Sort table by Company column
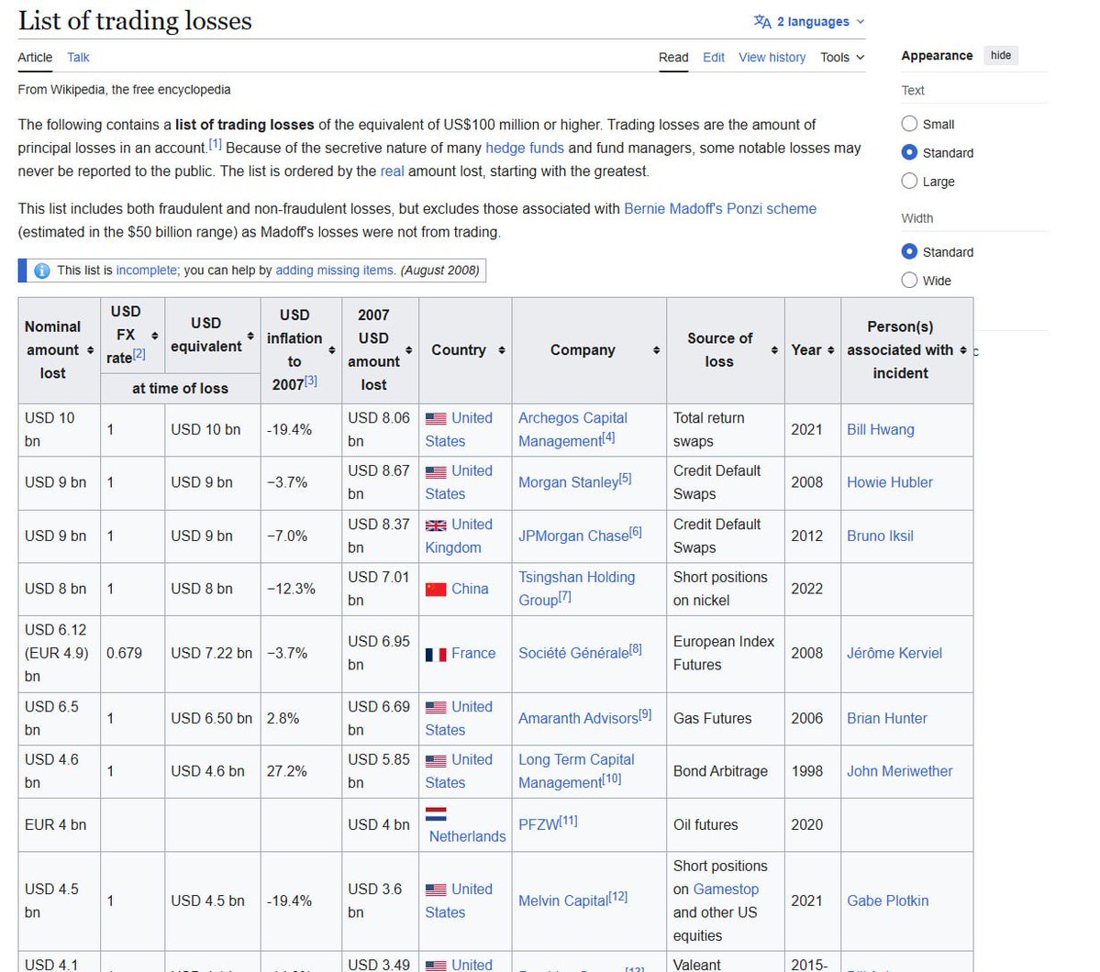 (657, 350)
